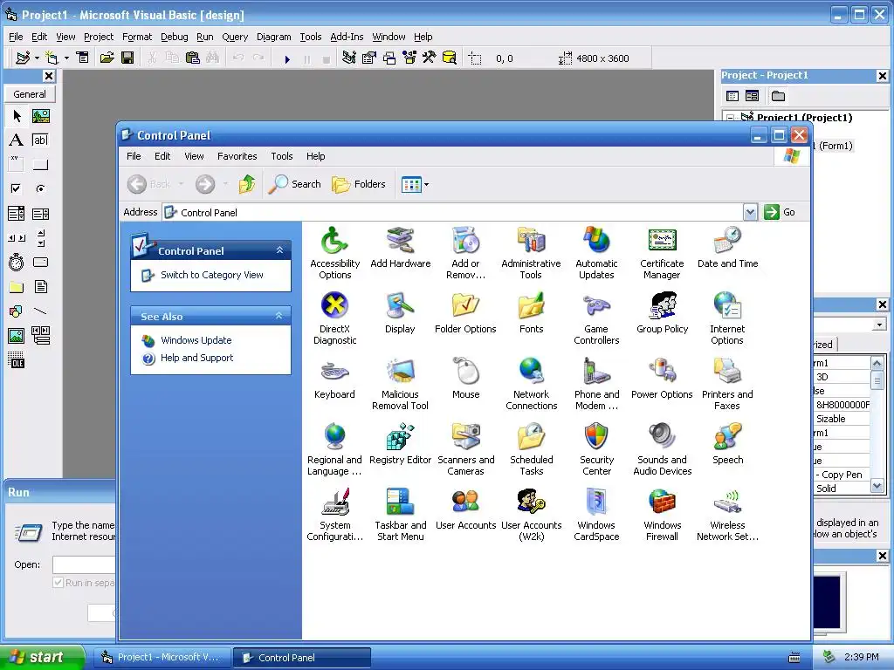Viewport: 894px width, 670px height.
Task: Click the Windows start button
Action: [42, 657]
